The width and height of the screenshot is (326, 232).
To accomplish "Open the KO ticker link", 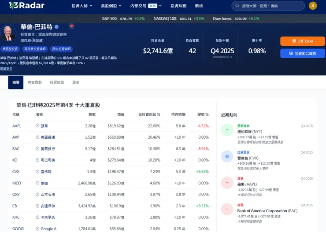I will [15, 160].
